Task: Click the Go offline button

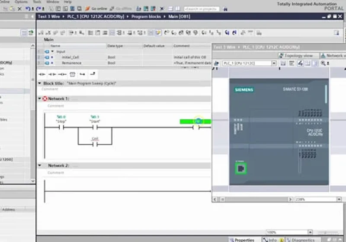Action: click(x=121, y=9)
